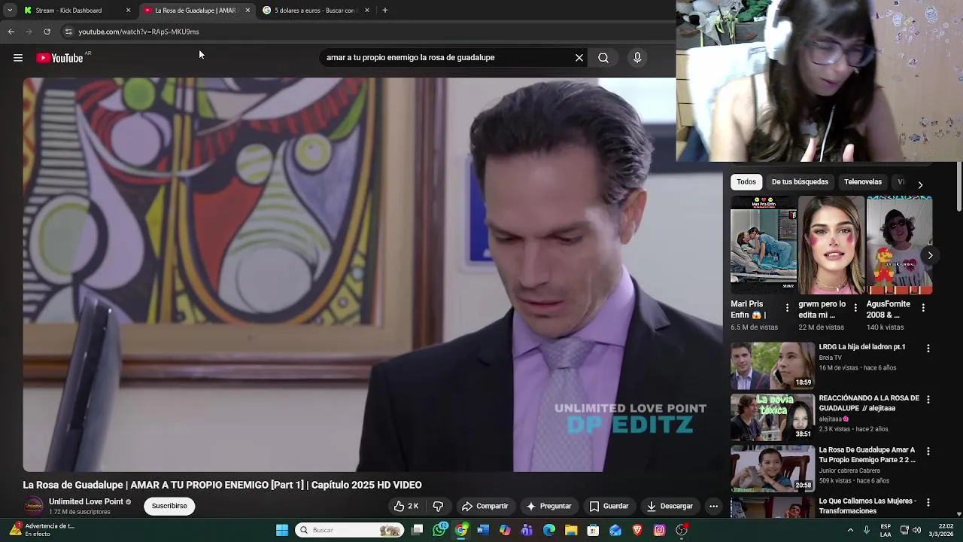Show hidden system tray icons
963x542 pixels.
pos(851,530)
